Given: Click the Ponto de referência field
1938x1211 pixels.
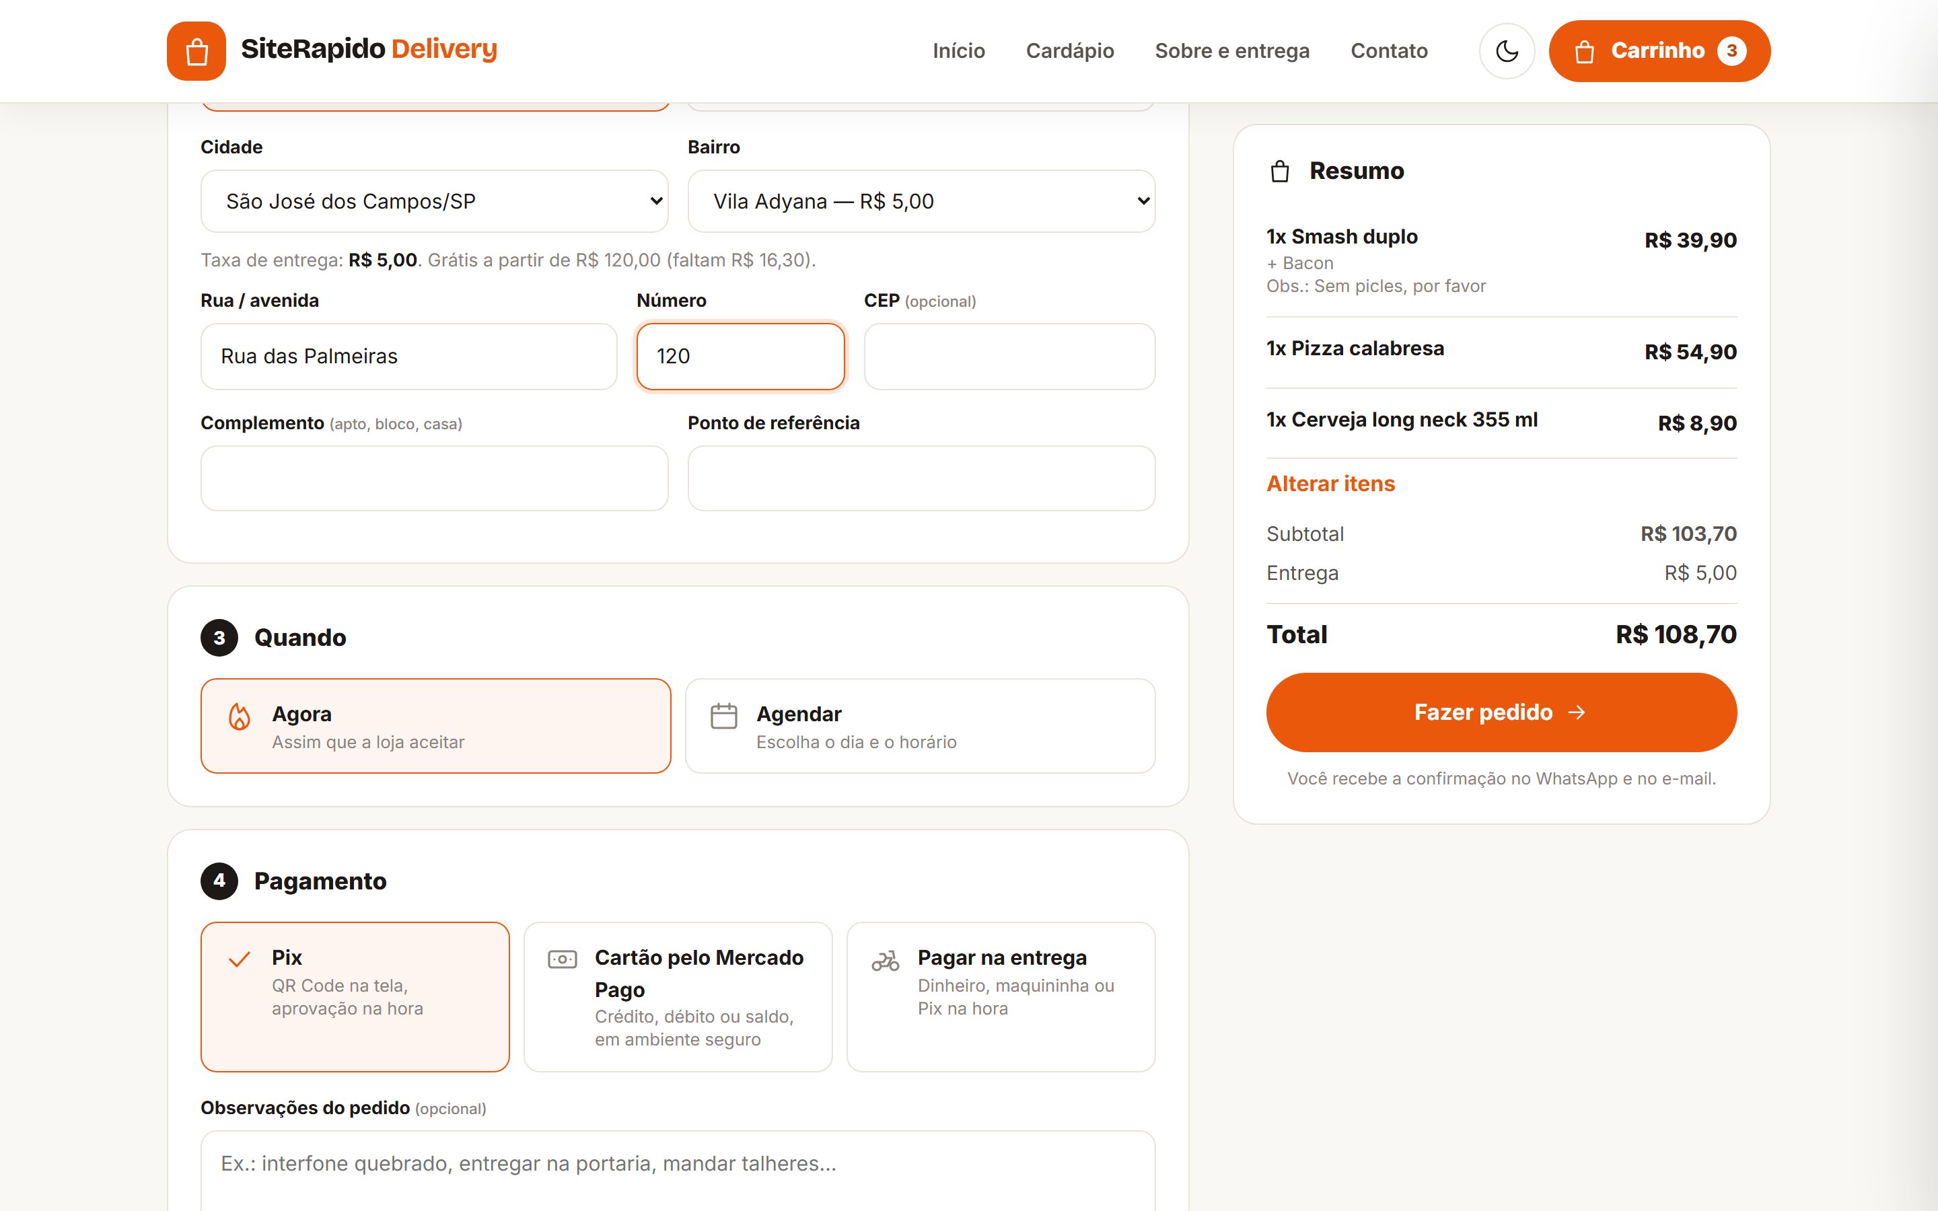Looking at the screenshot, I should 921,478.
